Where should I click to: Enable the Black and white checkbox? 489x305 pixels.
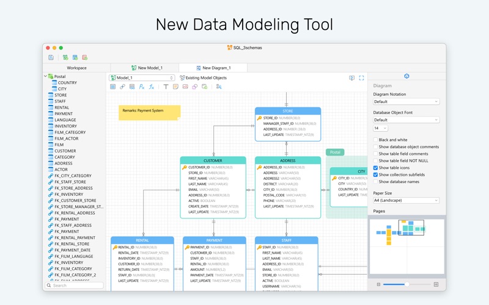(375, 140)
